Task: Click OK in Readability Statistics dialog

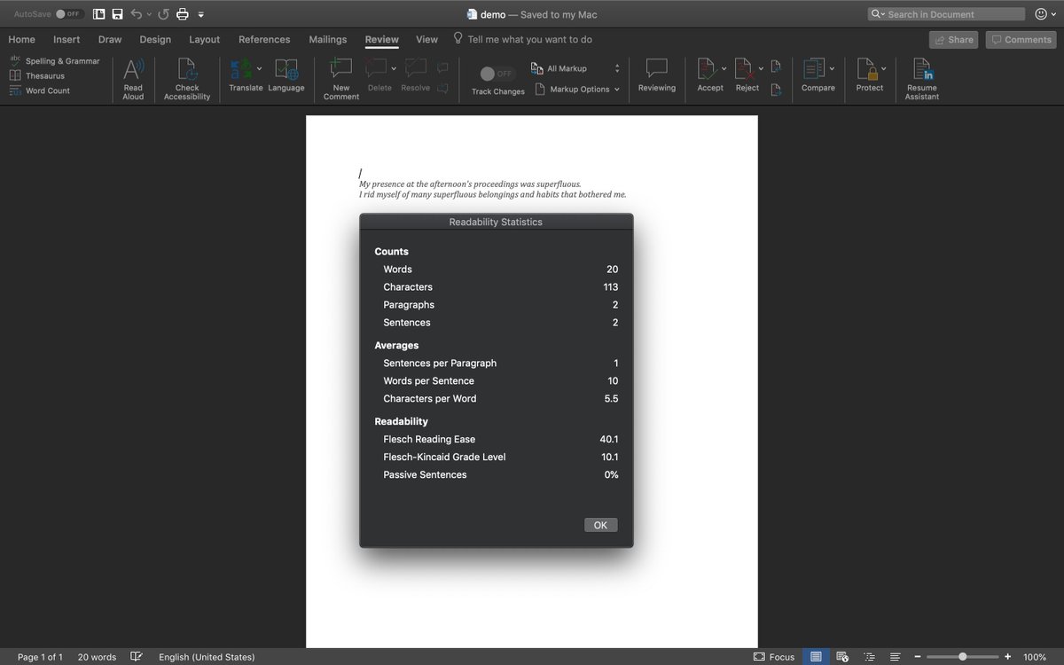Action: pyautogui.click(x=600, y=525)
